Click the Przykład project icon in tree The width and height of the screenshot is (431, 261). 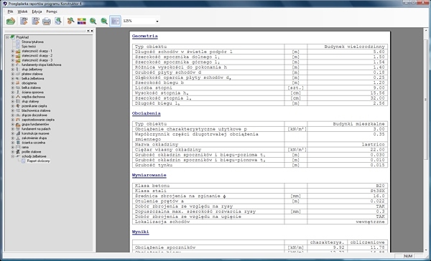click(x=12, y=37)
